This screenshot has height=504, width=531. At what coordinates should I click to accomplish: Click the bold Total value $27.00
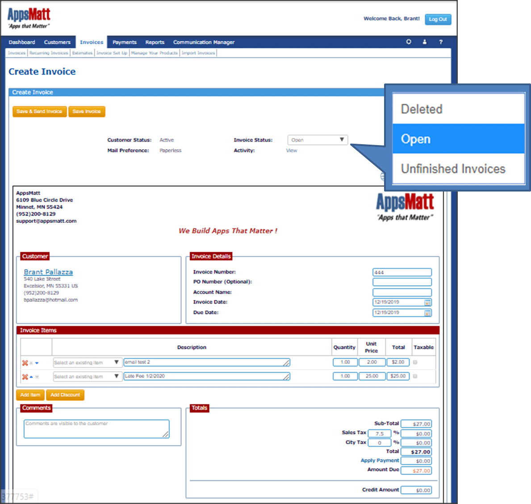(x=416, y=452)
